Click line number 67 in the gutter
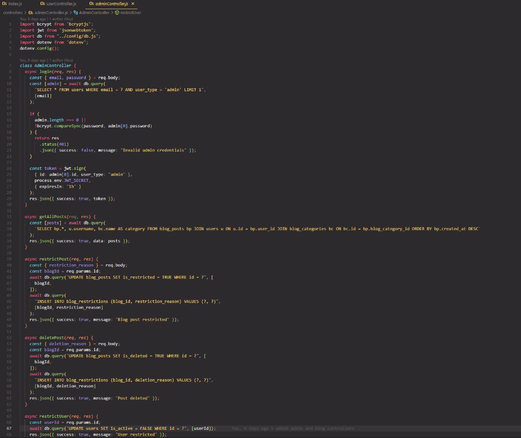This screenshot has width=521, height=438. click(9, 428)
